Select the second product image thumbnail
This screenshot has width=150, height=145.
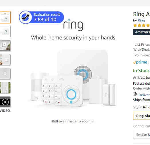[5, 31]
